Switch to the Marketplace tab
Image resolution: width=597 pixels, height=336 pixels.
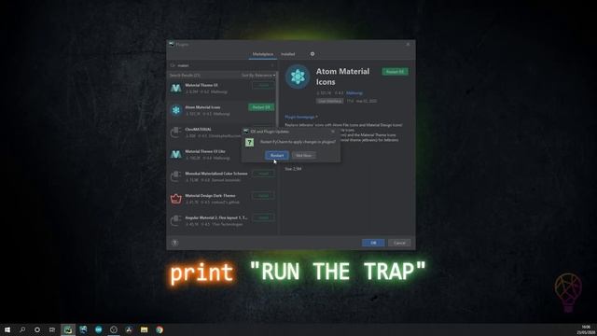263,54
